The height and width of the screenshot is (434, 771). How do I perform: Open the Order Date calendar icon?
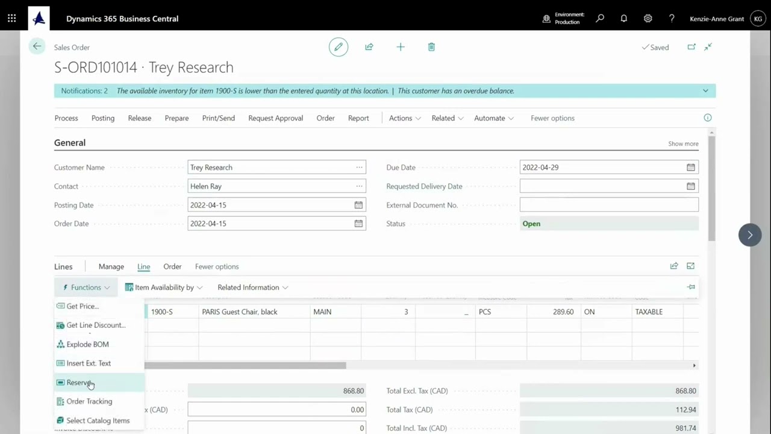point(358,224)
